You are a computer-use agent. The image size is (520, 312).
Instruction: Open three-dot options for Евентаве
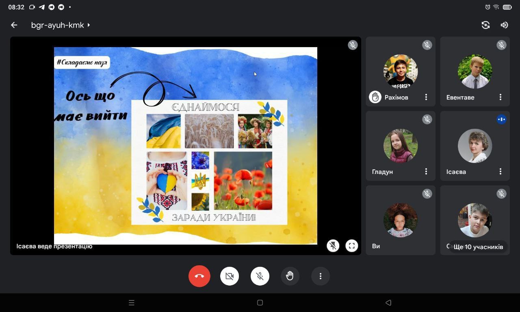[500, 97]
